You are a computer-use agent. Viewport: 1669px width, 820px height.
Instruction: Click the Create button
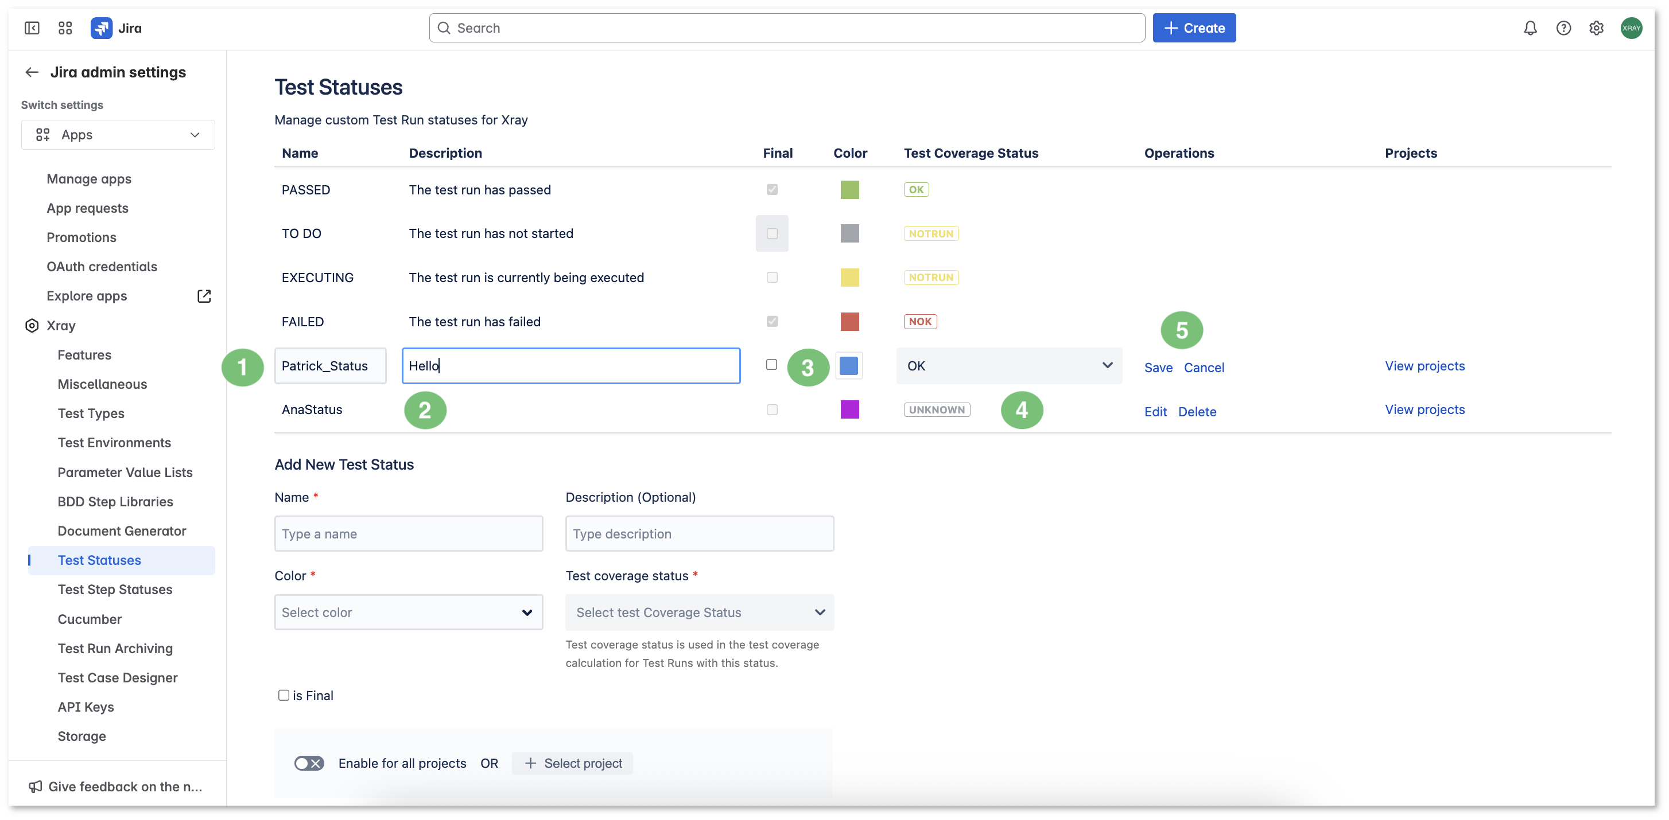point(1193,28)
